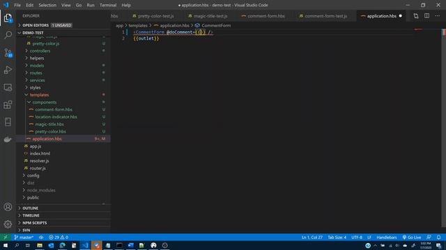Open File Explorer from the taskbar
Screen dimensions: 446x250
pos(40,245)
